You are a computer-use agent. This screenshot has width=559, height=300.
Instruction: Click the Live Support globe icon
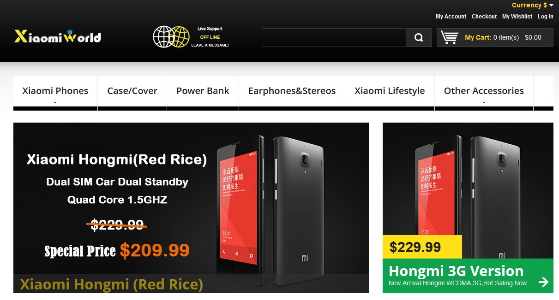tap(171, 37)
